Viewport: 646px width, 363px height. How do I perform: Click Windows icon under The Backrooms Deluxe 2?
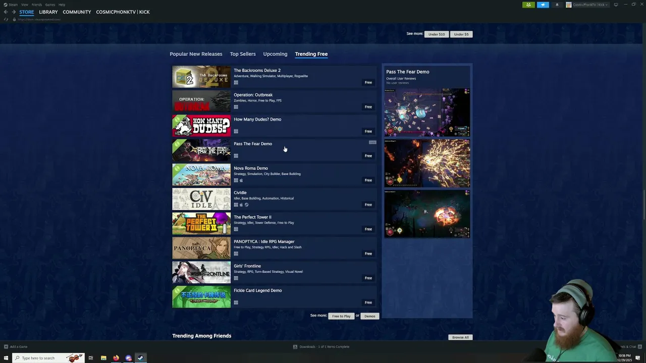(x=236, y=82)
